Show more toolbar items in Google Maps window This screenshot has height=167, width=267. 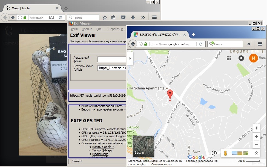click(249, 44)
